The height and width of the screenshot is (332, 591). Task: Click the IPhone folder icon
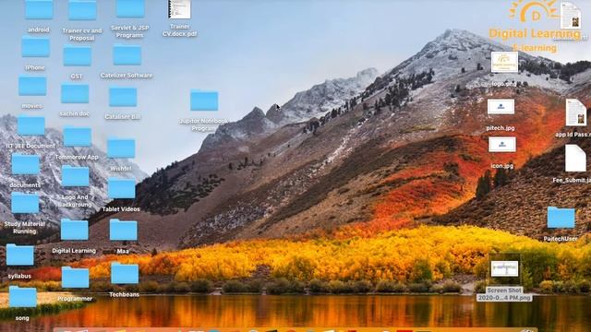tap(35, 47)
